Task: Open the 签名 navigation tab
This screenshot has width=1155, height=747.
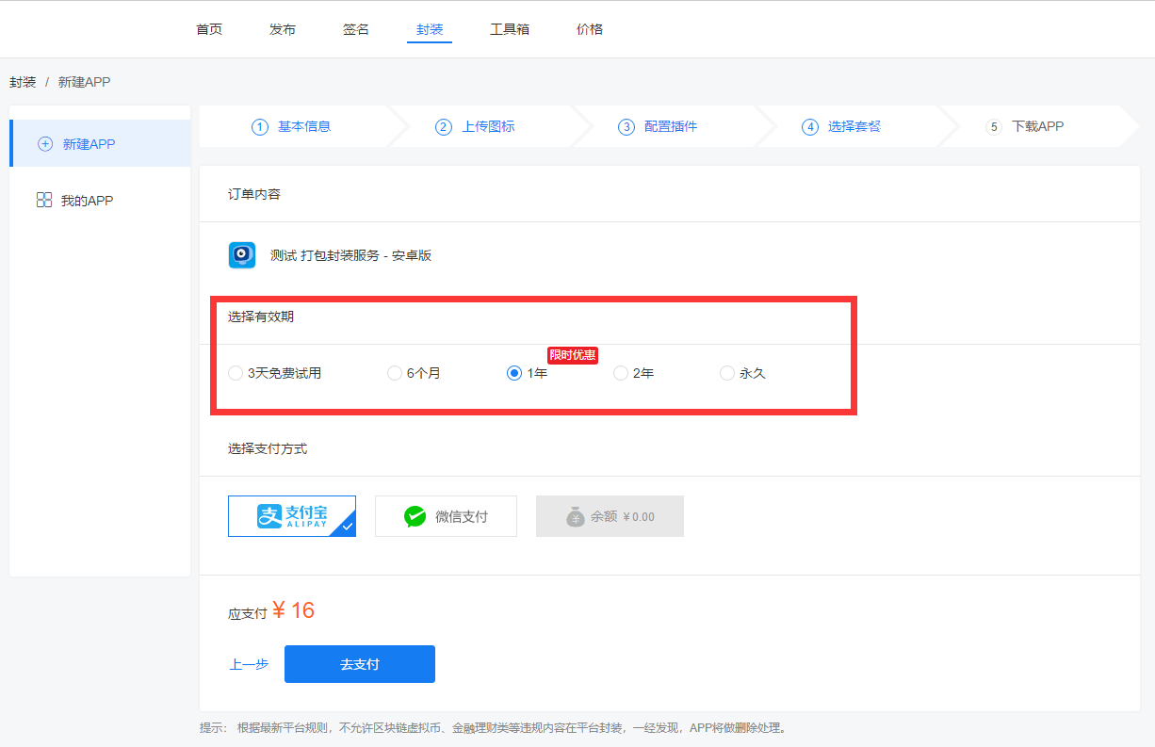Action: tap(356, 29)
